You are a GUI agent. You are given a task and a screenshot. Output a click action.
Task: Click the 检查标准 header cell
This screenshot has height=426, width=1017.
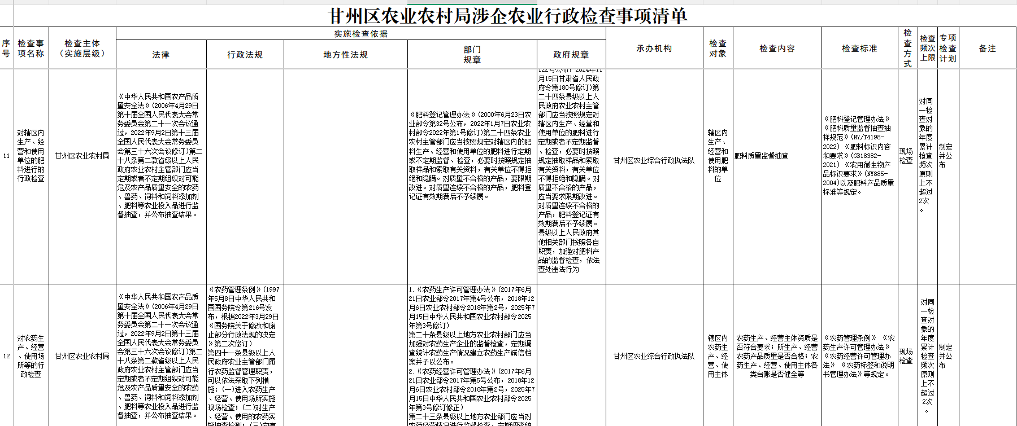(x=859, y=49)
